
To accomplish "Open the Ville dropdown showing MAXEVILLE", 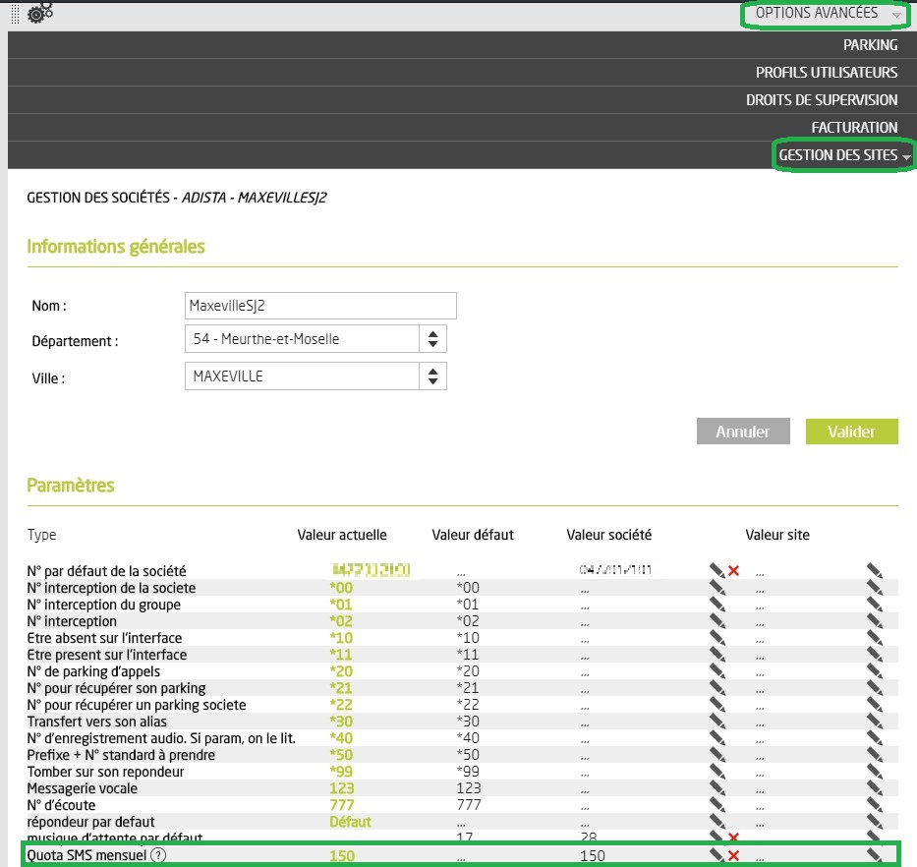I will [315, 376].
